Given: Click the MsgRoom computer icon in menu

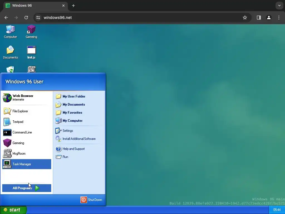Looking at the screenshot, I should click(x=7, y=154).
